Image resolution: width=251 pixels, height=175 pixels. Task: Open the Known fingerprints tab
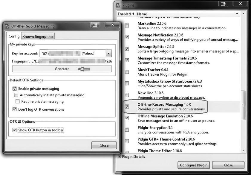click(38, 36)
